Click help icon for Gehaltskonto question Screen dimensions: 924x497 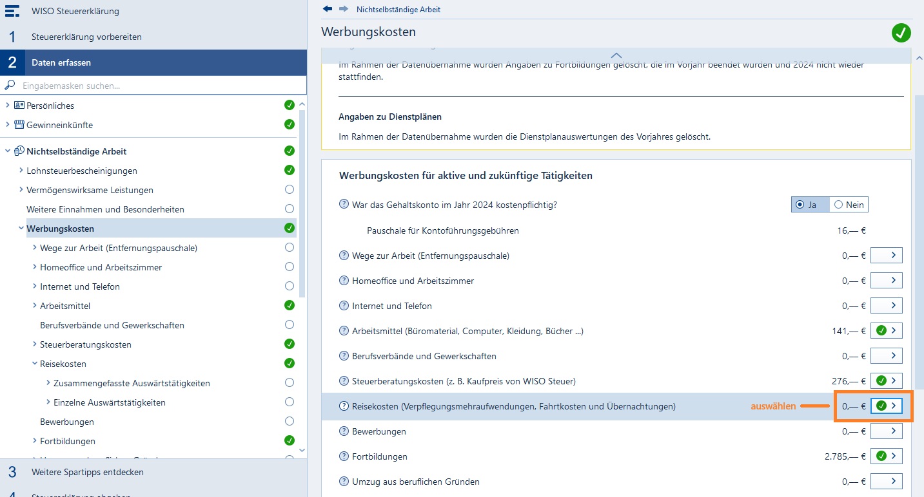[x=344, y=205]
